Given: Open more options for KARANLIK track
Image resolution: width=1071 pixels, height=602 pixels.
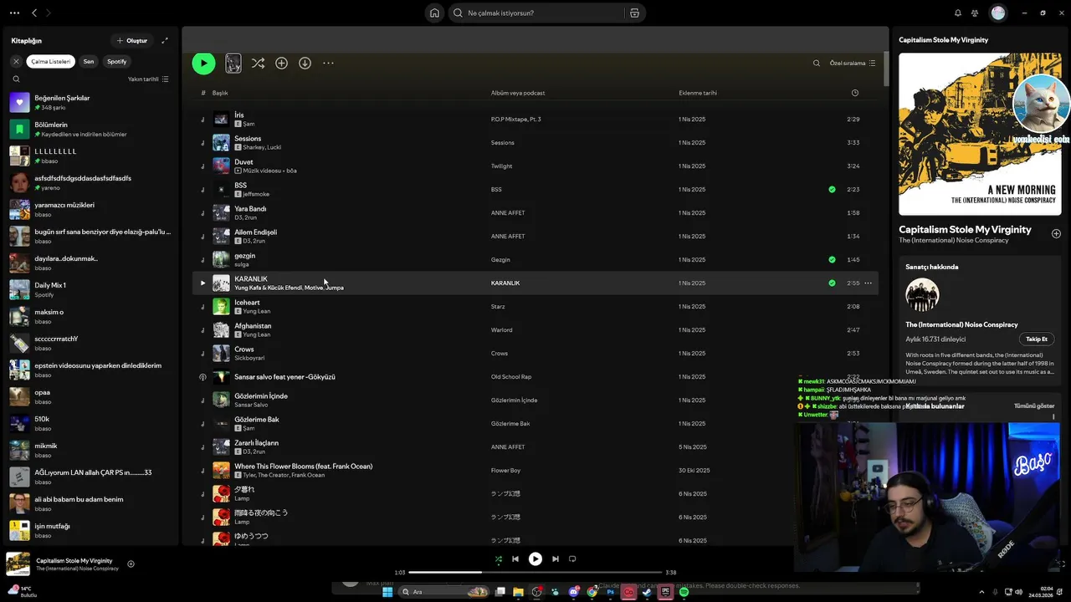Looking at the screenshot, I should pyautogui.click(x=868, y=283).
